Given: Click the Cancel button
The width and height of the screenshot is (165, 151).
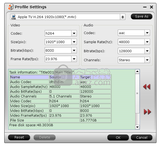Looking at the screenshot, I should tap(142, 138).
